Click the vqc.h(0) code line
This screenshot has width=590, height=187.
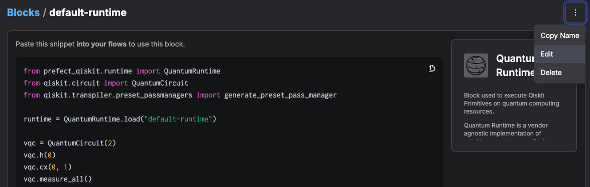[40, 155]
